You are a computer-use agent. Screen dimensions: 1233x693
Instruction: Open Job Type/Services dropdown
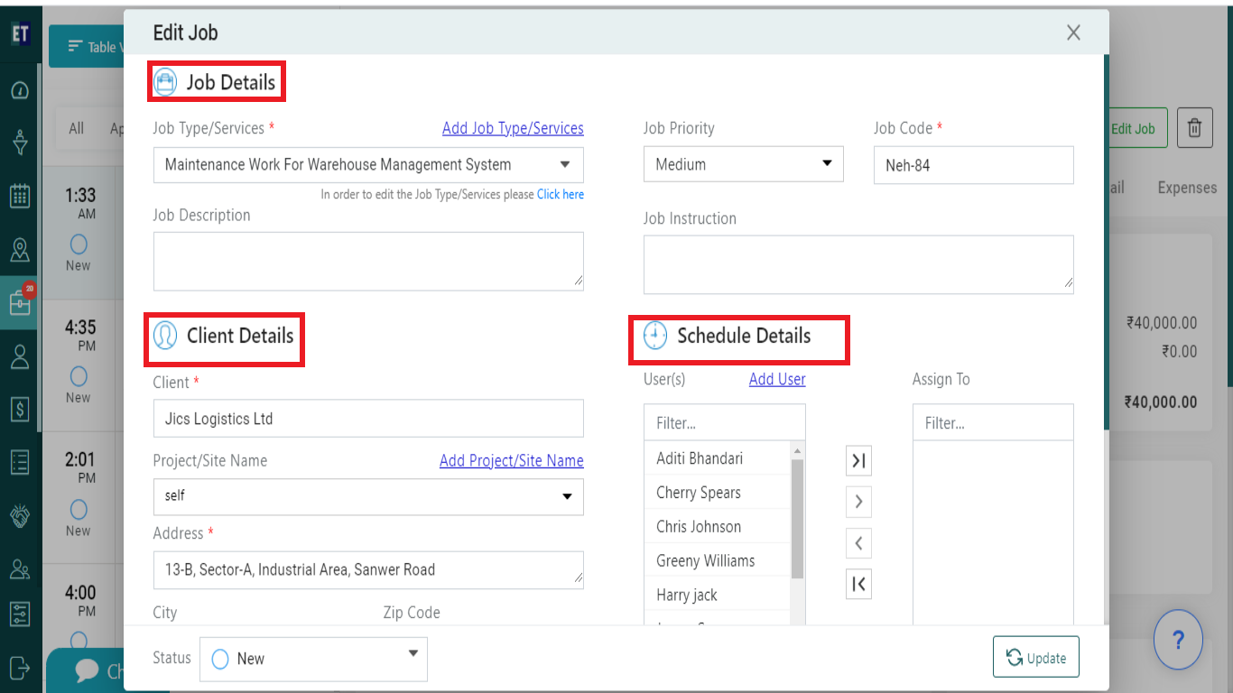click(368, 165)
